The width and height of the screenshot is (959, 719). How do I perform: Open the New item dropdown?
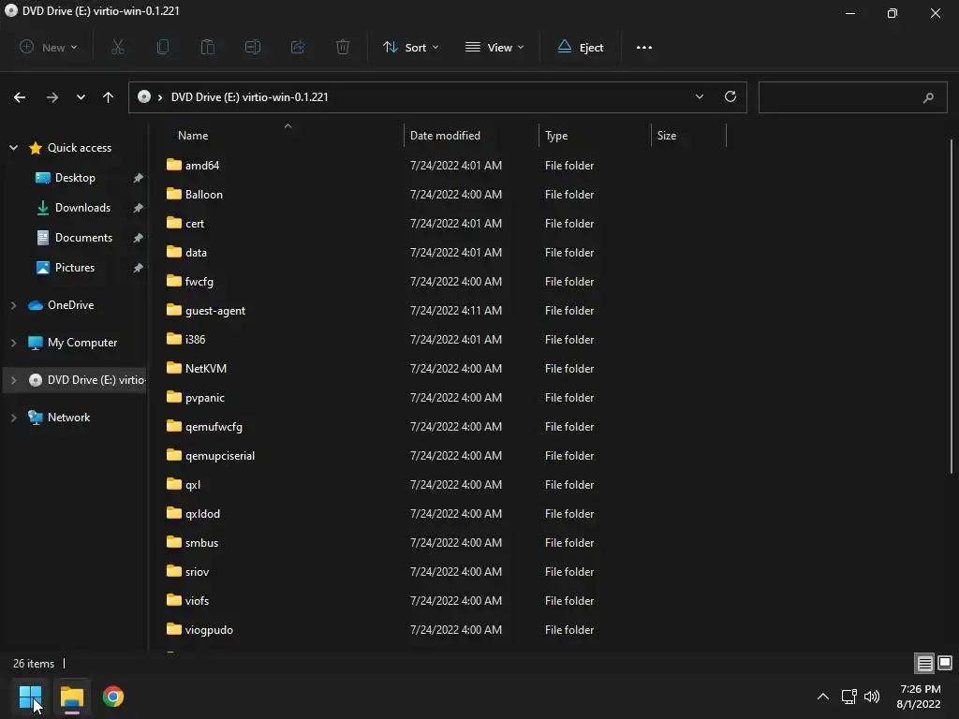[x=49, y=47]
